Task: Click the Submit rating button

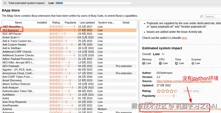Action: tap(191, 91)
